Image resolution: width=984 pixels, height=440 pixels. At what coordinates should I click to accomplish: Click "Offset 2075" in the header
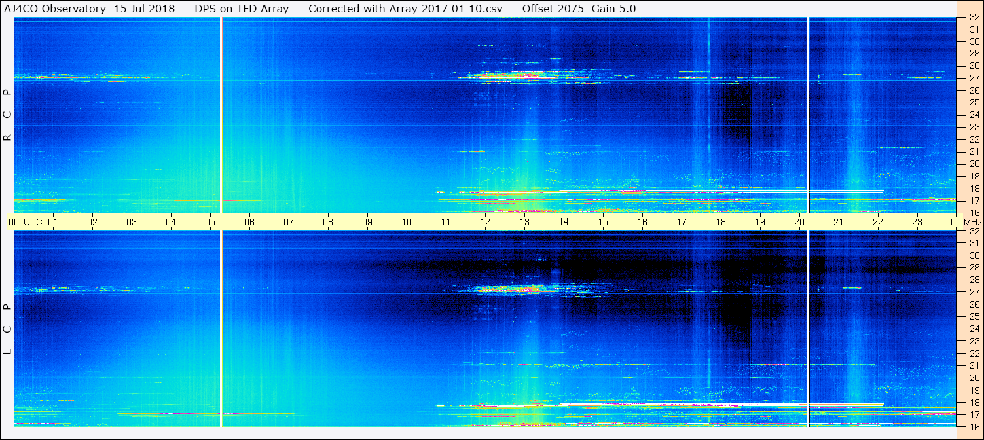tap(553, 9)
